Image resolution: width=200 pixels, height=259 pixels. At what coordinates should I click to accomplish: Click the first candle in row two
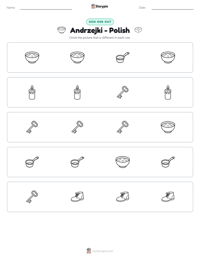coord(32,92)
